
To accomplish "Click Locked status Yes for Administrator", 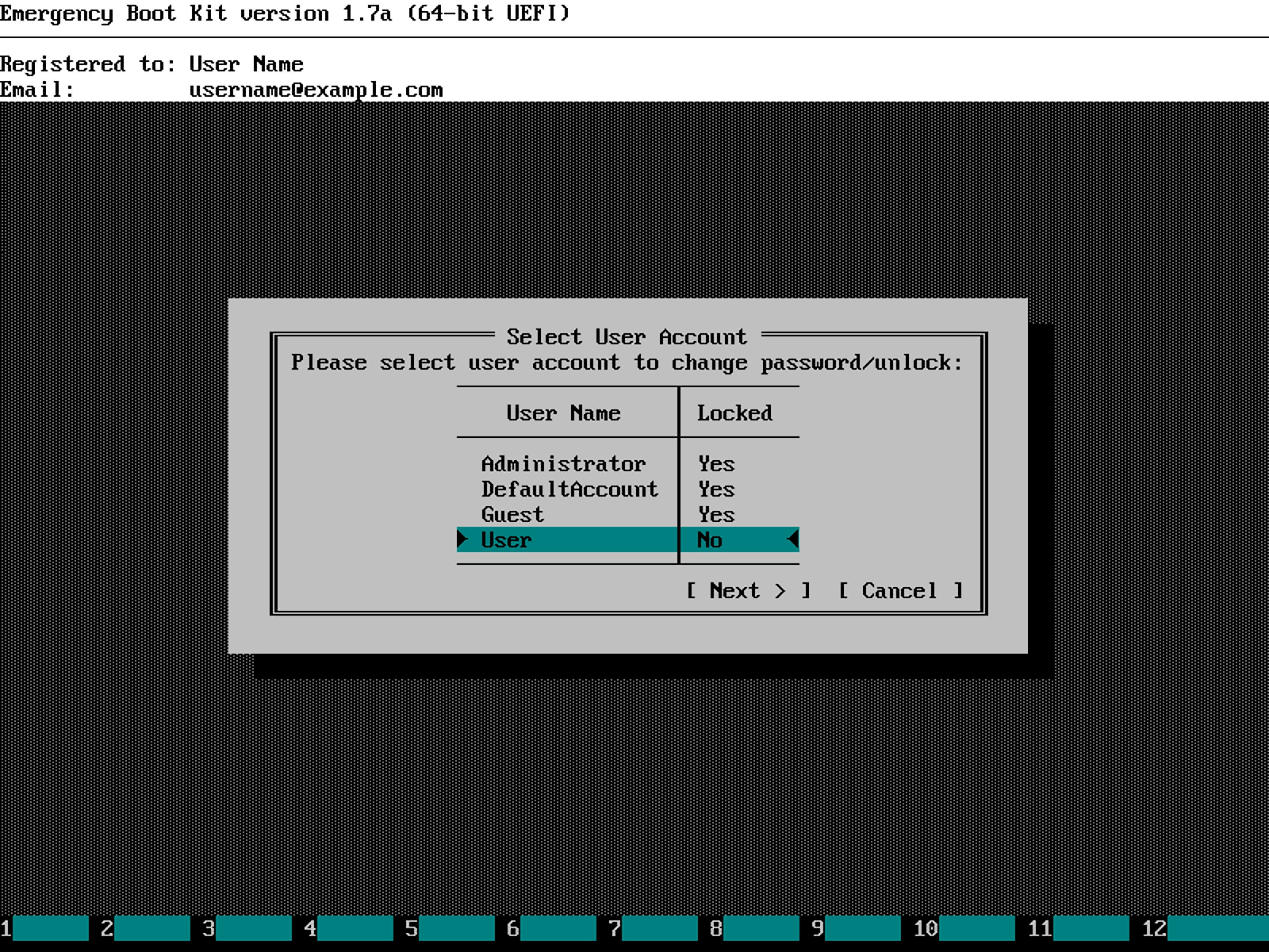I will pyautogui.click(x=716, y=464).
